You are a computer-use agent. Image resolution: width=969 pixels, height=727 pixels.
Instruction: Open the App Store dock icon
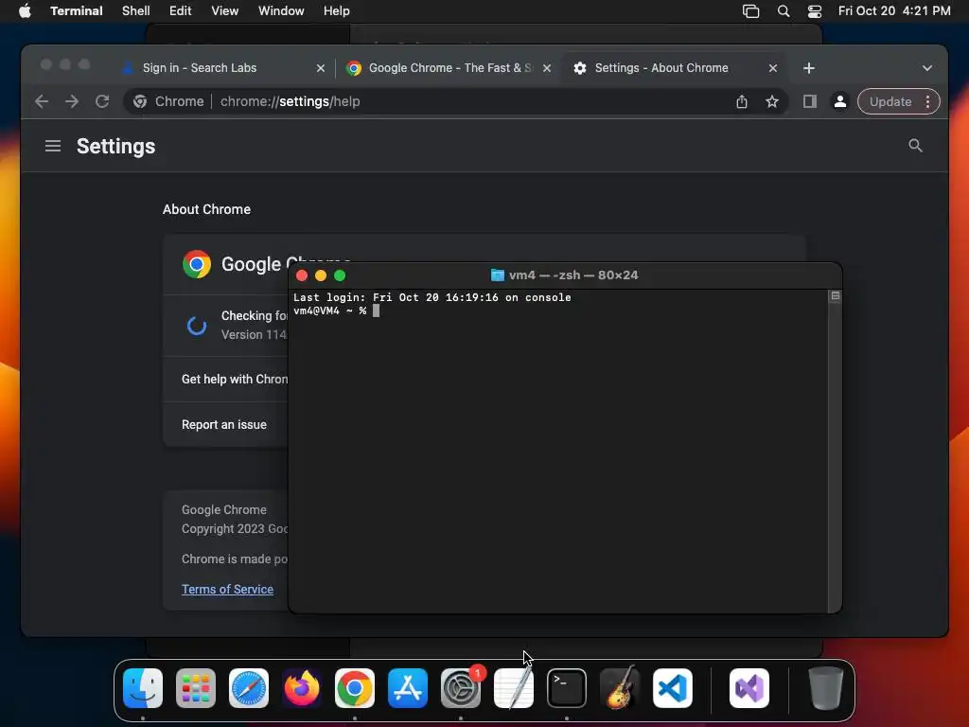(x=408, y=688)
